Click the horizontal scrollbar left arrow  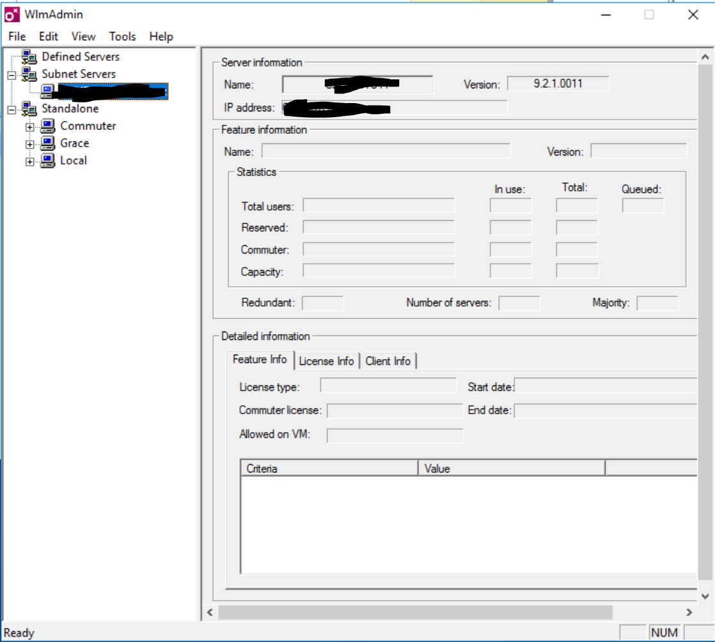(x=210, y=613)
